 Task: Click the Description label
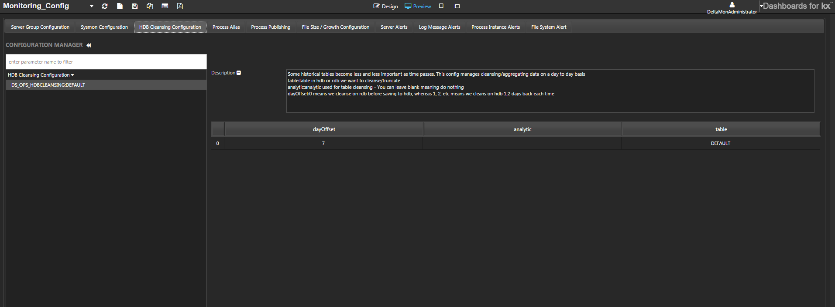tap(223, 73)
